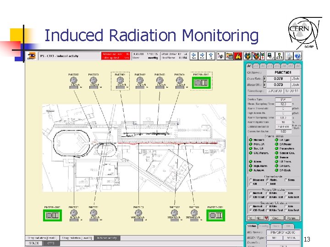Click the Cmd... button
The image size is (330, 247).
click(x=277, y=218)
